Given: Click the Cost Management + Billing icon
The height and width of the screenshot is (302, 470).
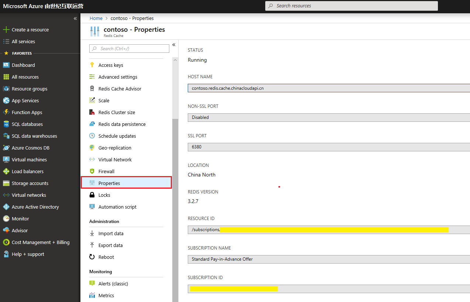Looking at the screenshot, I should pos(6,242).
